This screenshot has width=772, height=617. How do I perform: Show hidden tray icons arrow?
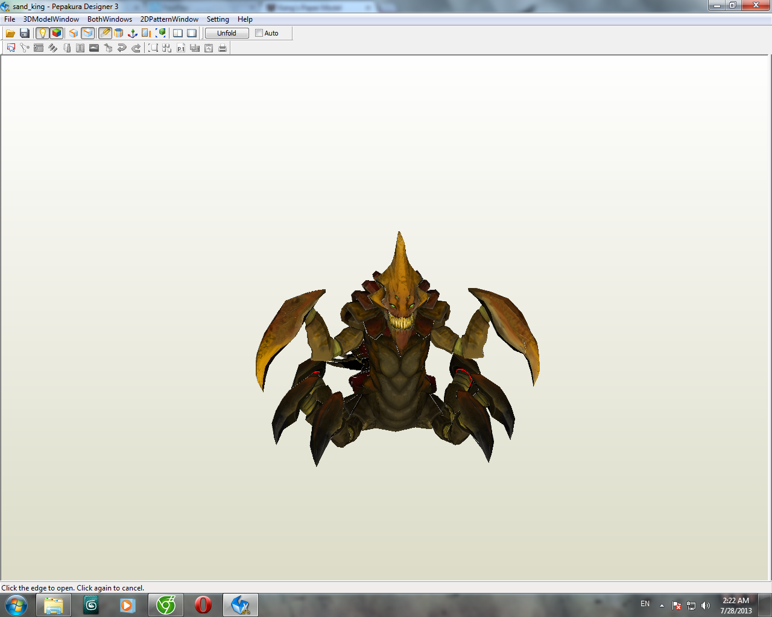(662, 606)
